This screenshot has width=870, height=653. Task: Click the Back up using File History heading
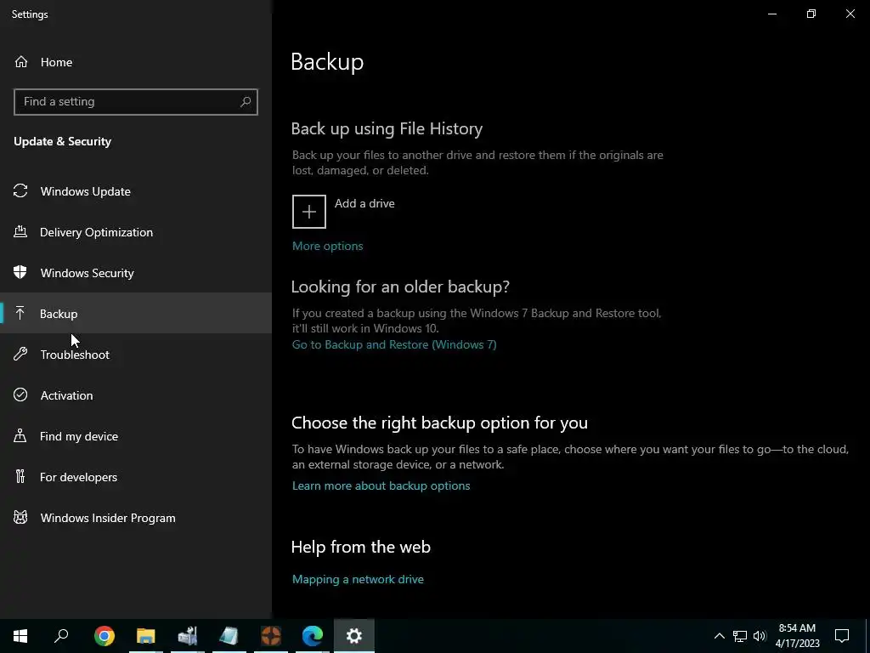pyautogui.click(x=387, y=129)
